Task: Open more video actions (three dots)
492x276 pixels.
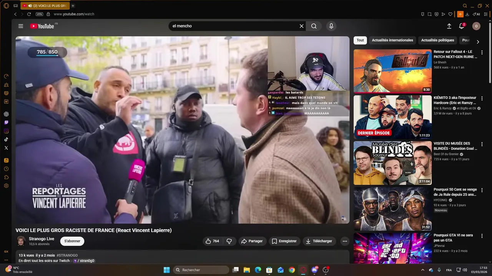Action: 345,241
